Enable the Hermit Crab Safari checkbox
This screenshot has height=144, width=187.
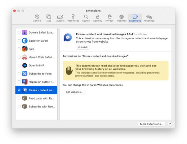click(19, 57)
